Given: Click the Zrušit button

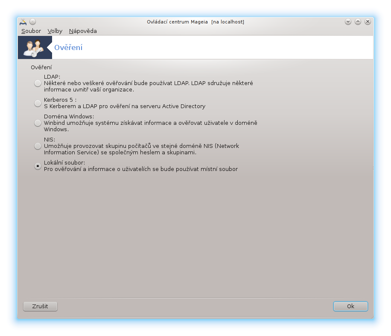Looking at the screenshot, I should (x=40, y=306).
